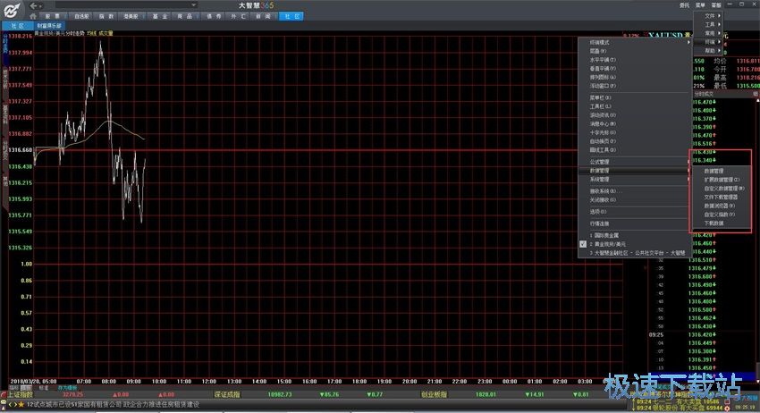Select 浮动窗口 menu item
Image resolution: width=760 pixels, height=413 pixels.
tap(635, 87)
